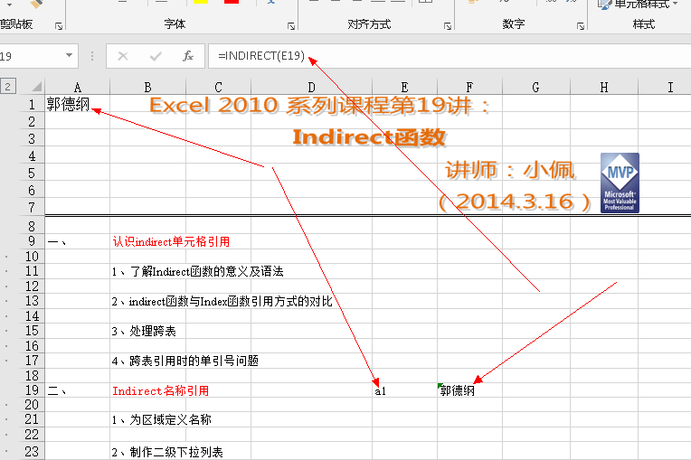Select cell F19 containing 郭德纲
This screenshot has width=691, height=460.
pyautogui.click(x=469, y=390)
